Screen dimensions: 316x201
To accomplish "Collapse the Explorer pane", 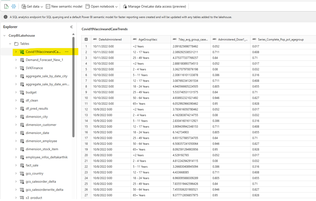I will [71, 27].
